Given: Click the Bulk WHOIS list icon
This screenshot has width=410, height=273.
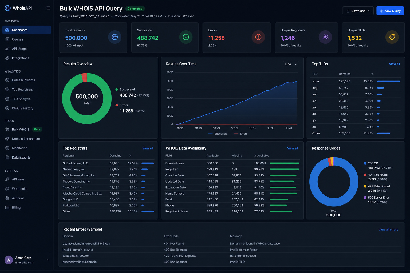Looking at the screenshot, I should coord(7,129).
